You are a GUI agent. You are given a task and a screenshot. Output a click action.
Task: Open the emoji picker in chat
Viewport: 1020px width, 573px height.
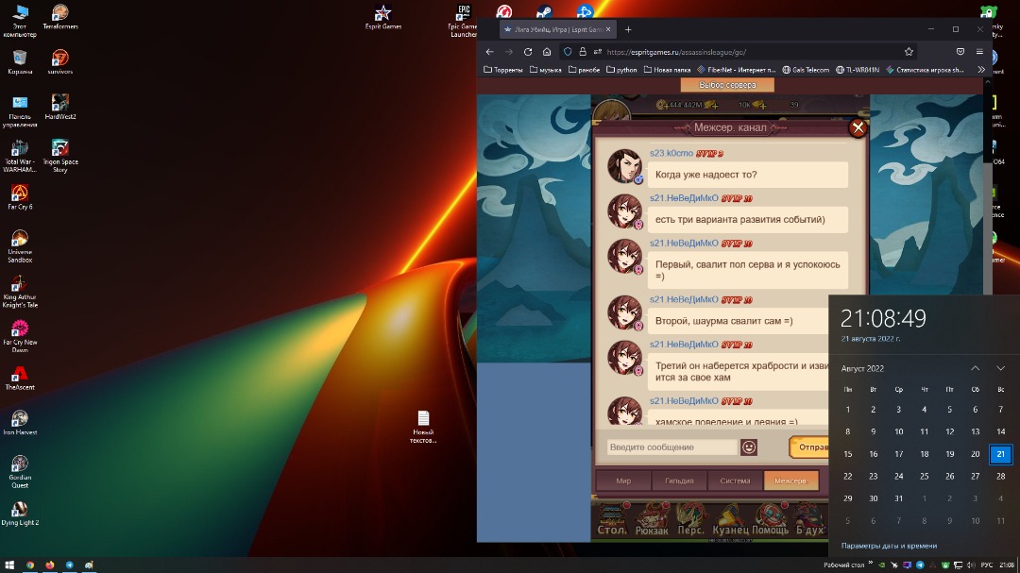[749, 447]
